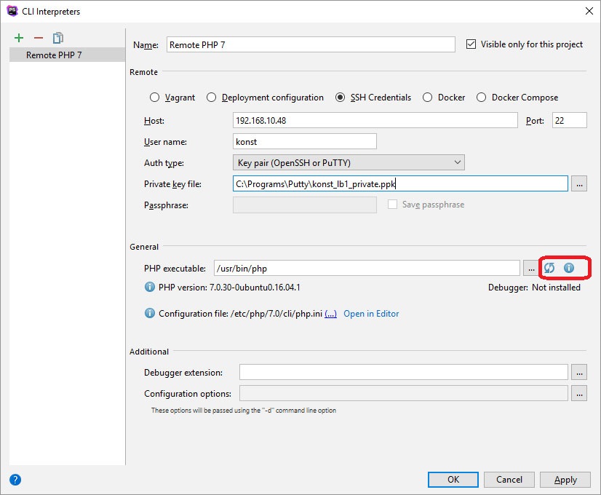Screen dimensions: 601x495
Task: Browse for the private key file
Action: point(579,184)
